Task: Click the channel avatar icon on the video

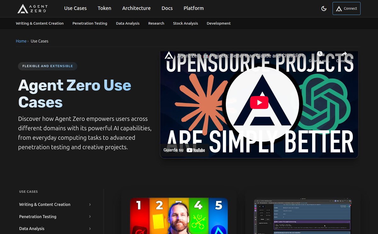Action: [169, 56]
